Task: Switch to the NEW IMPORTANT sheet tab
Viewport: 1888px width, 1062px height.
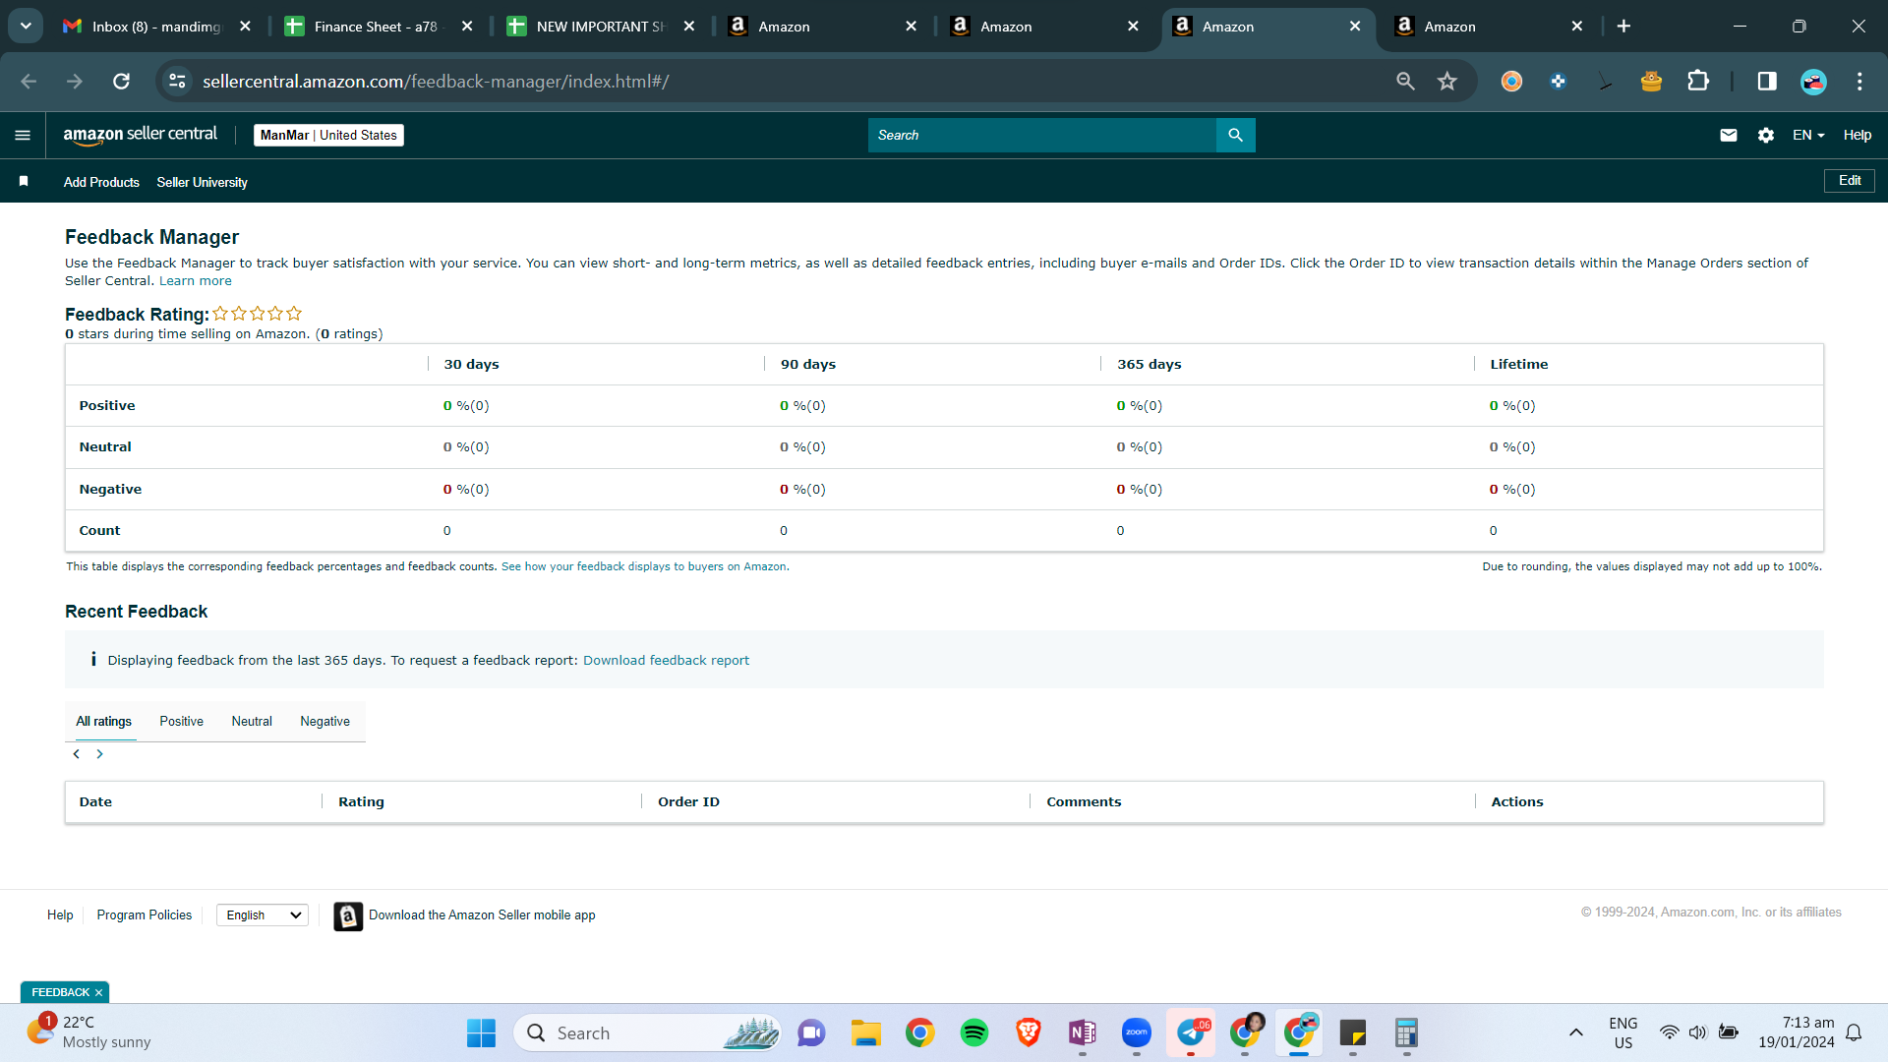Action: 602,27
